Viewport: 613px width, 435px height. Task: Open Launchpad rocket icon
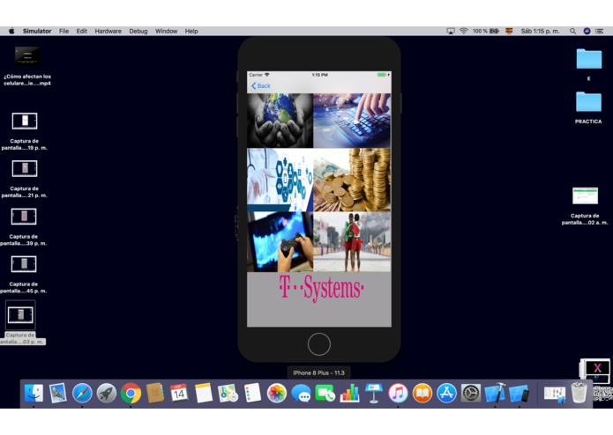107,394
